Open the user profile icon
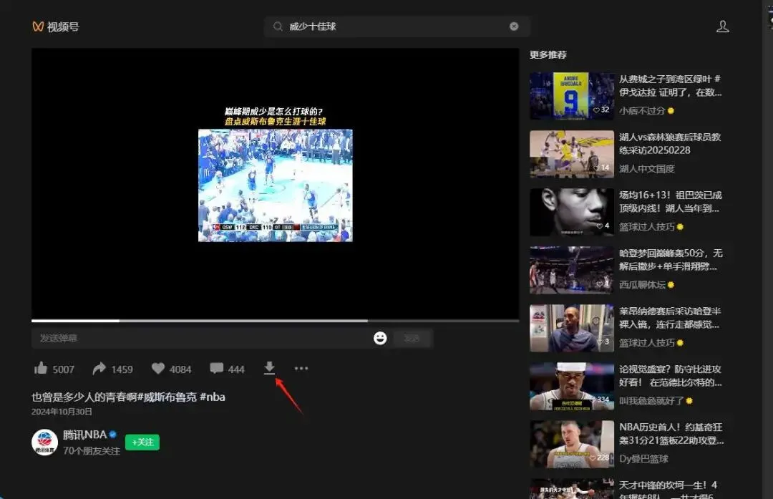This screenshot has height=499, width=773. pyautogui.click(x=723, y=26)
